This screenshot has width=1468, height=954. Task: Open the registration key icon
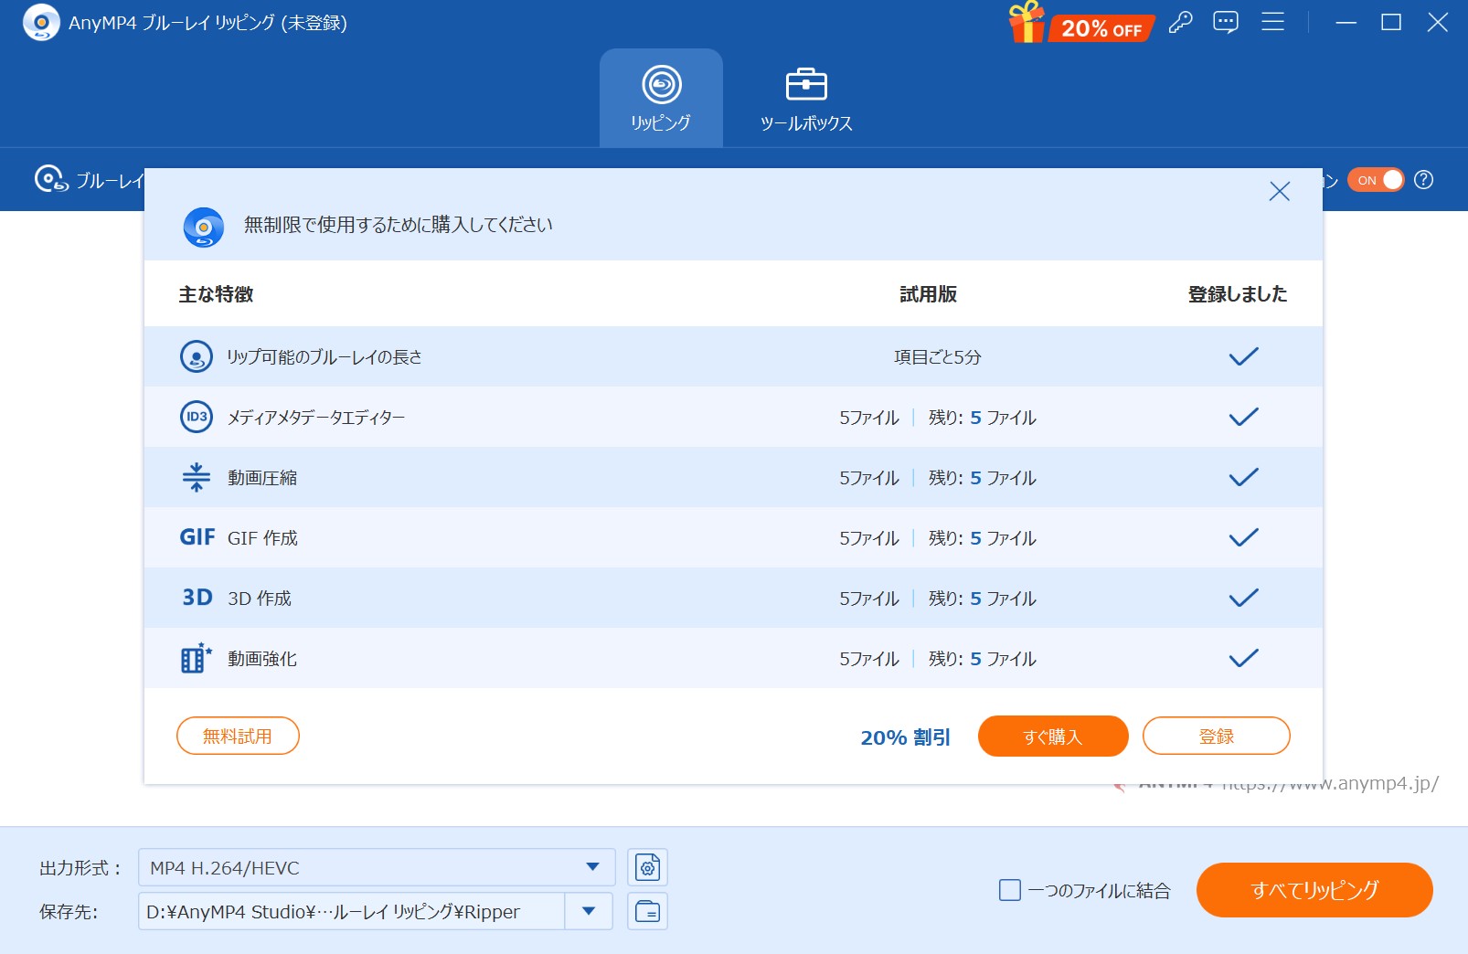(1180, 23)
